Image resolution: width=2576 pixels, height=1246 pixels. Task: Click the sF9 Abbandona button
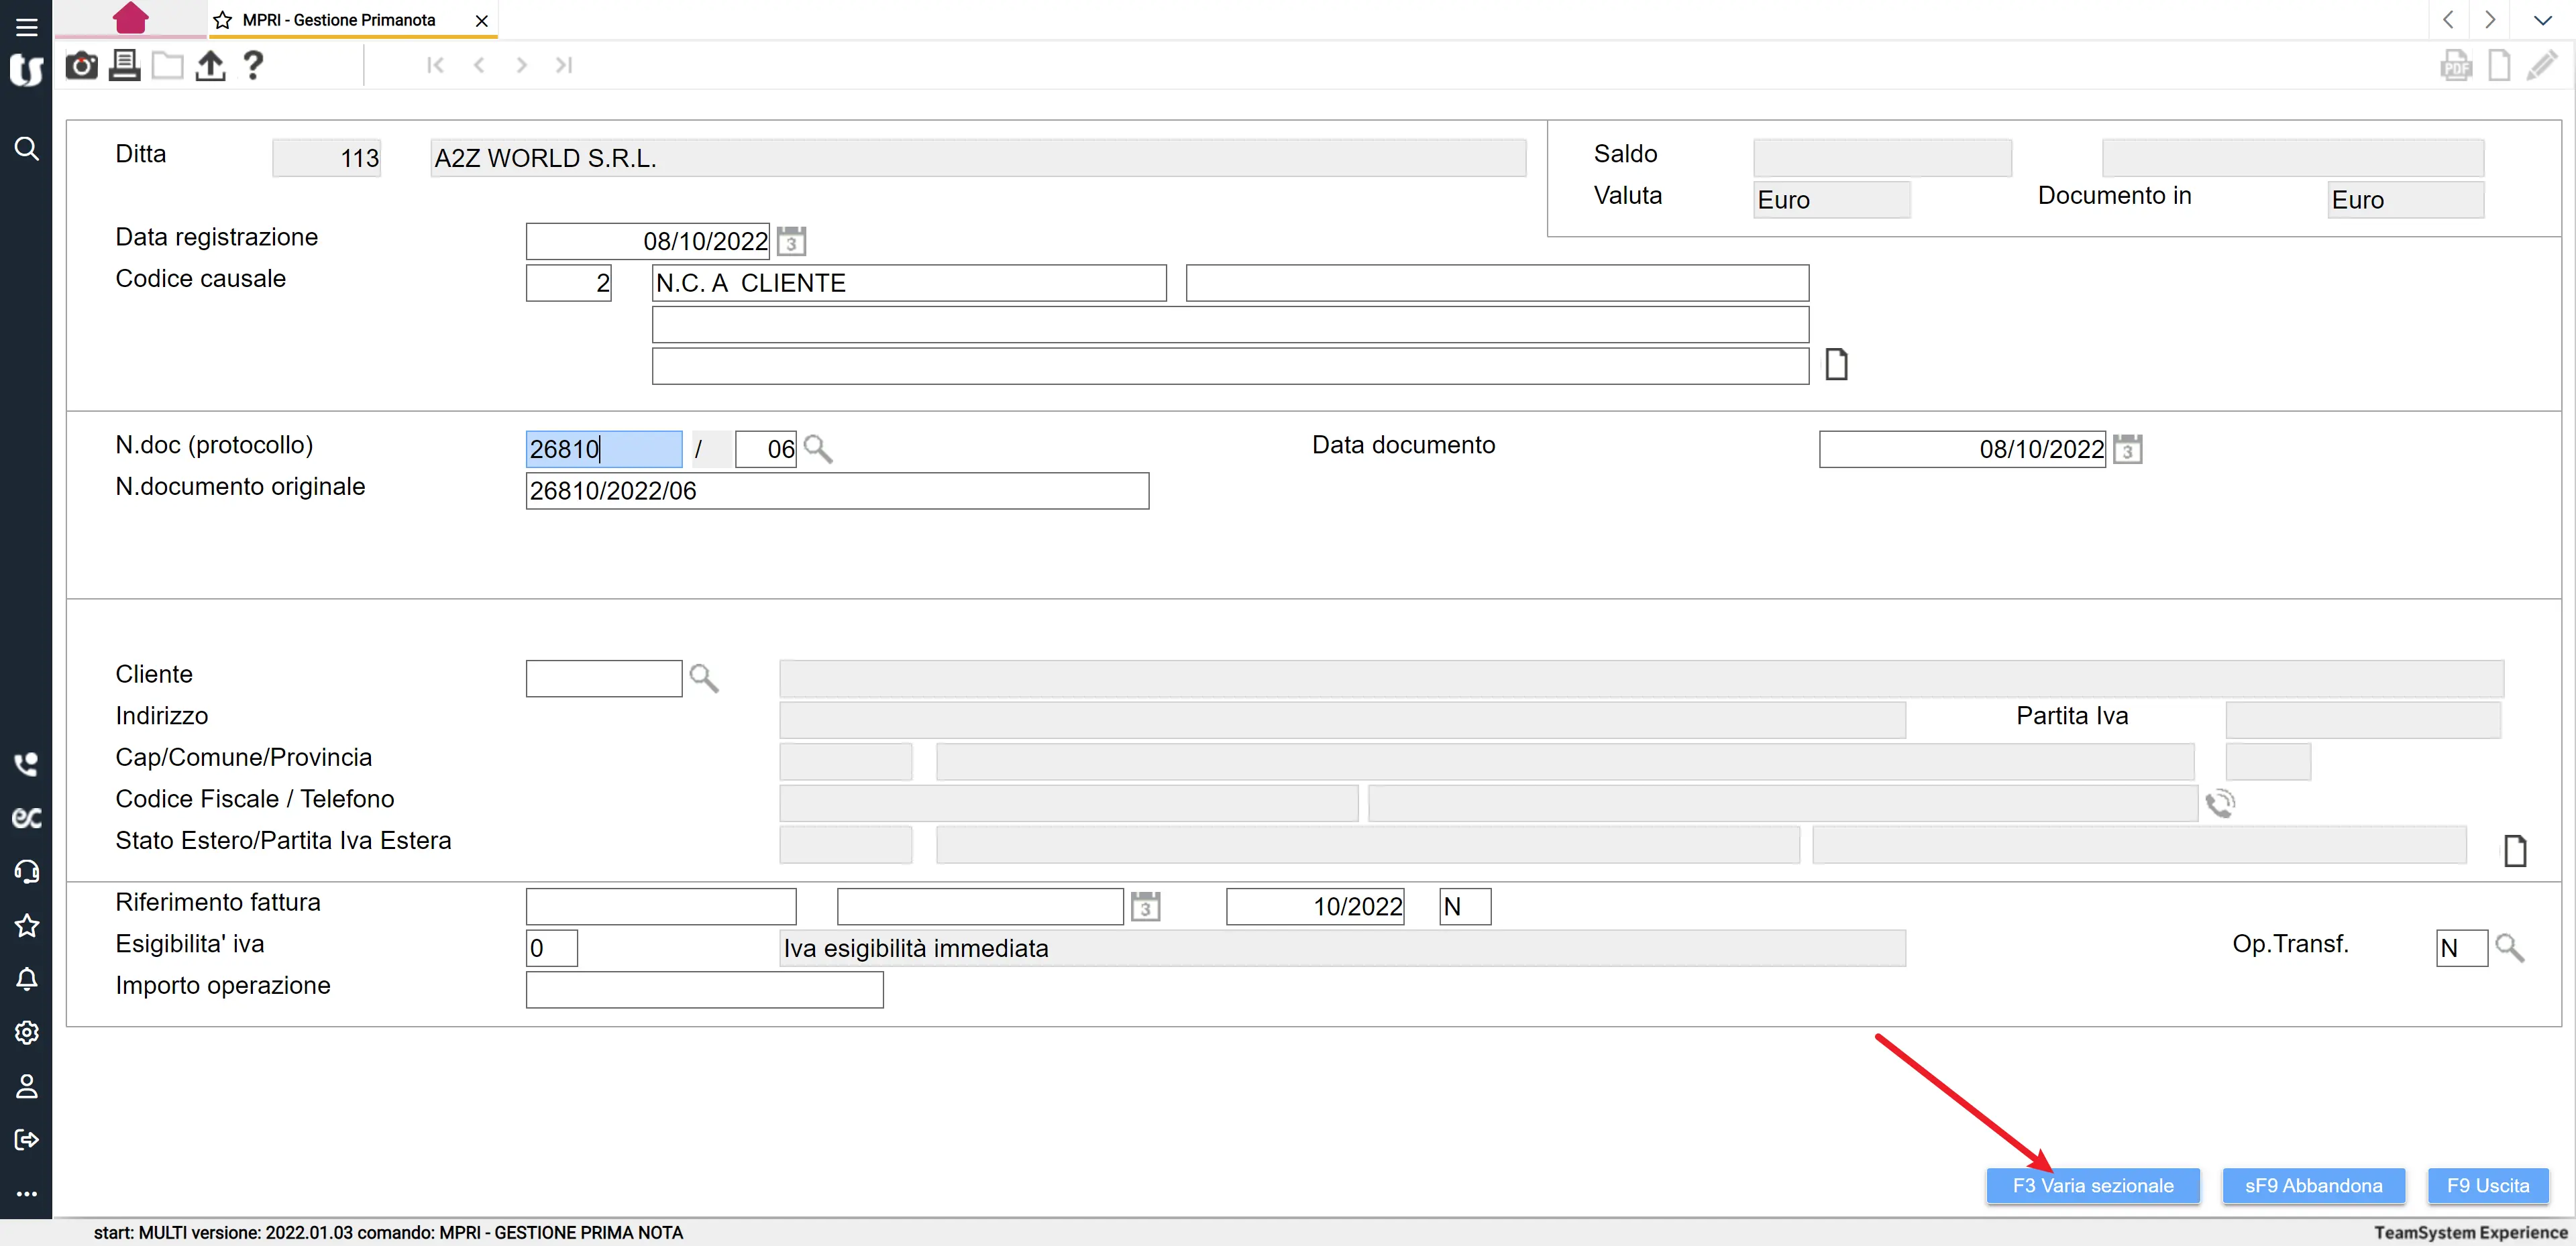tap(2313, 1185)
